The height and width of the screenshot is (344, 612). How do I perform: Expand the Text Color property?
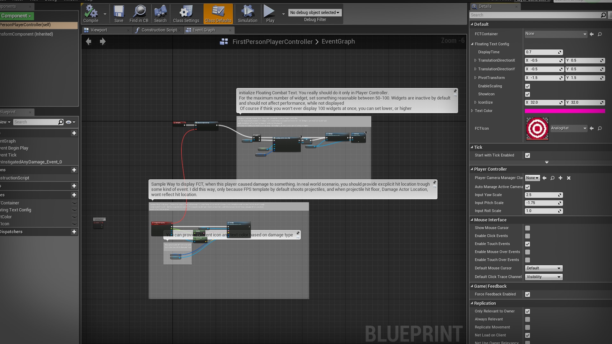pos(472,111)
